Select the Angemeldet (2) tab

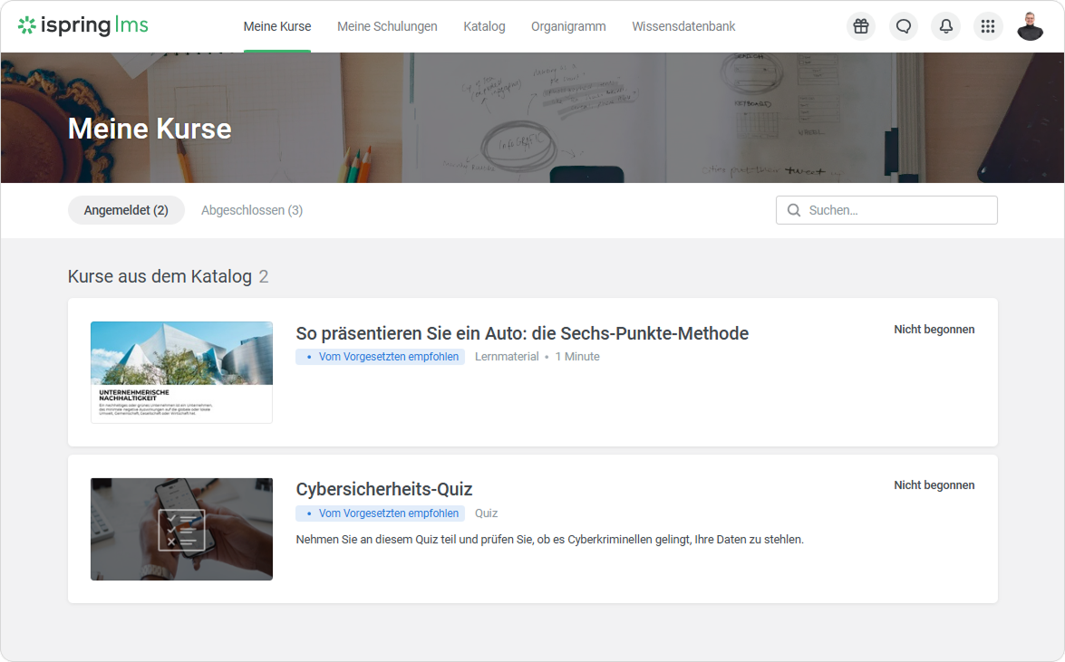point(126,210)
